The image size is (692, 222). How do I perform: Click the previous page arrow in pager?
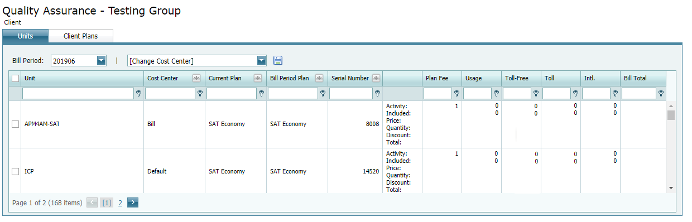pyautogui.click(x=93, y=202)
